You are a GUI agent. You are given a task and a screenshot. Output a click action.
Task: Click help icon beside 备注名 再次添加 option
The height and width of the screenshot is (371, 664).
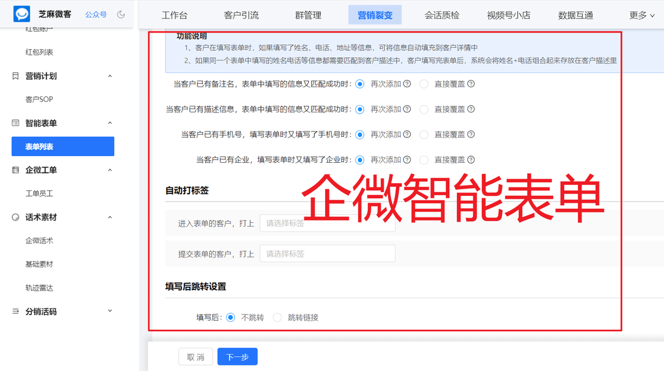(x=407, y=84)
